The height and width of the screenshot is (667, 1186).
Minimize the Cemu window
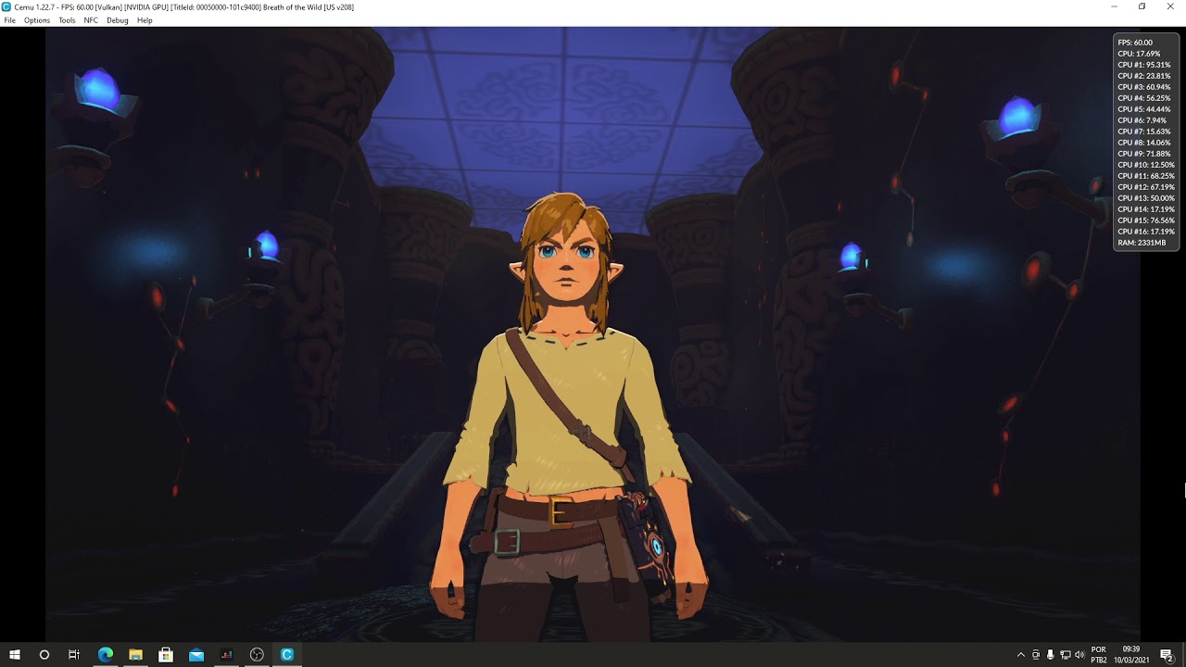click(1114, 6)
